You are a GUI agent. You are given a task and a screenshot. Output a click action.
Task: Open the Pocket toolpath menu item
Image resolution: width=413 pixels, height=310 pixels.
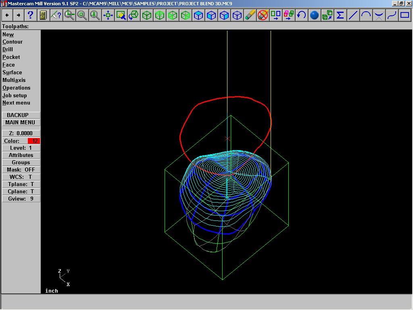(11, 57)
